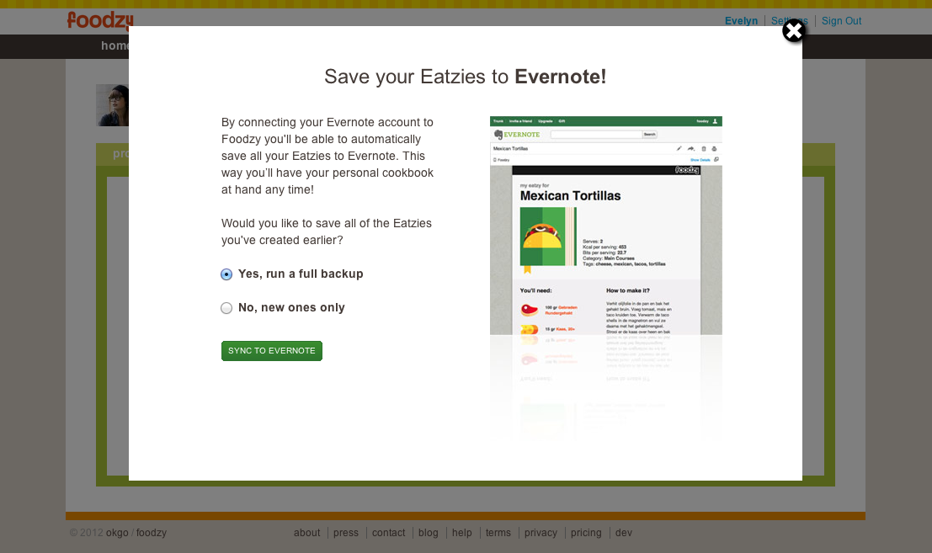This screenshot has width=932, height=553.
Task: Open the press footer link
Action: point(346,533)
